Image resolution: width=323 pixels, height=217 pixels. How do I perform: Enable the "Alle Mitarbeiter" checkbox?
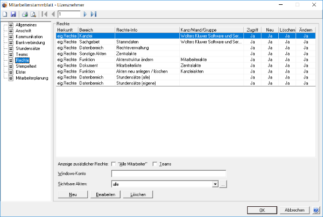[x=114, y=164]
